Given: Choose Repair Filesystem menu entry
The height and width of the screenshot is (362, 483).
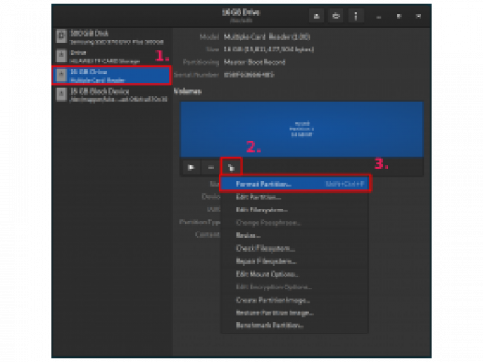Looking at the screenshot, I should 295,261.
